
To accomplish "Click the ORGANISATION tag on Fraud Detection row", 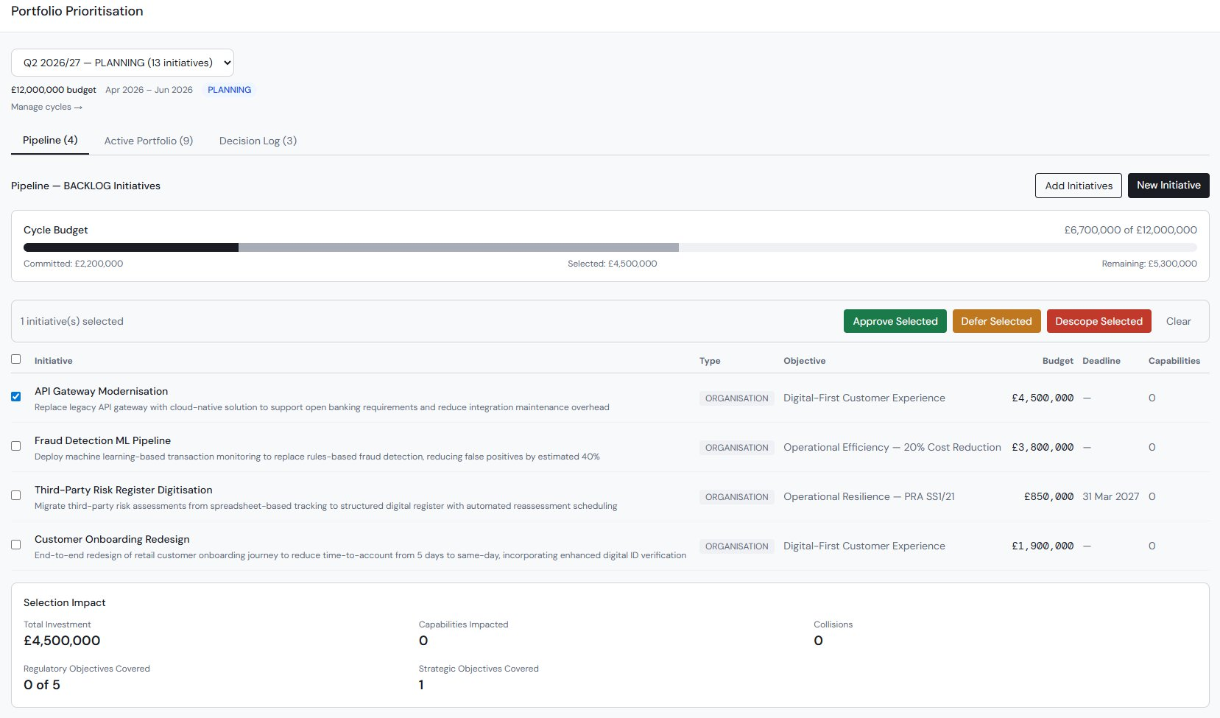I will [x=736, y=447].
